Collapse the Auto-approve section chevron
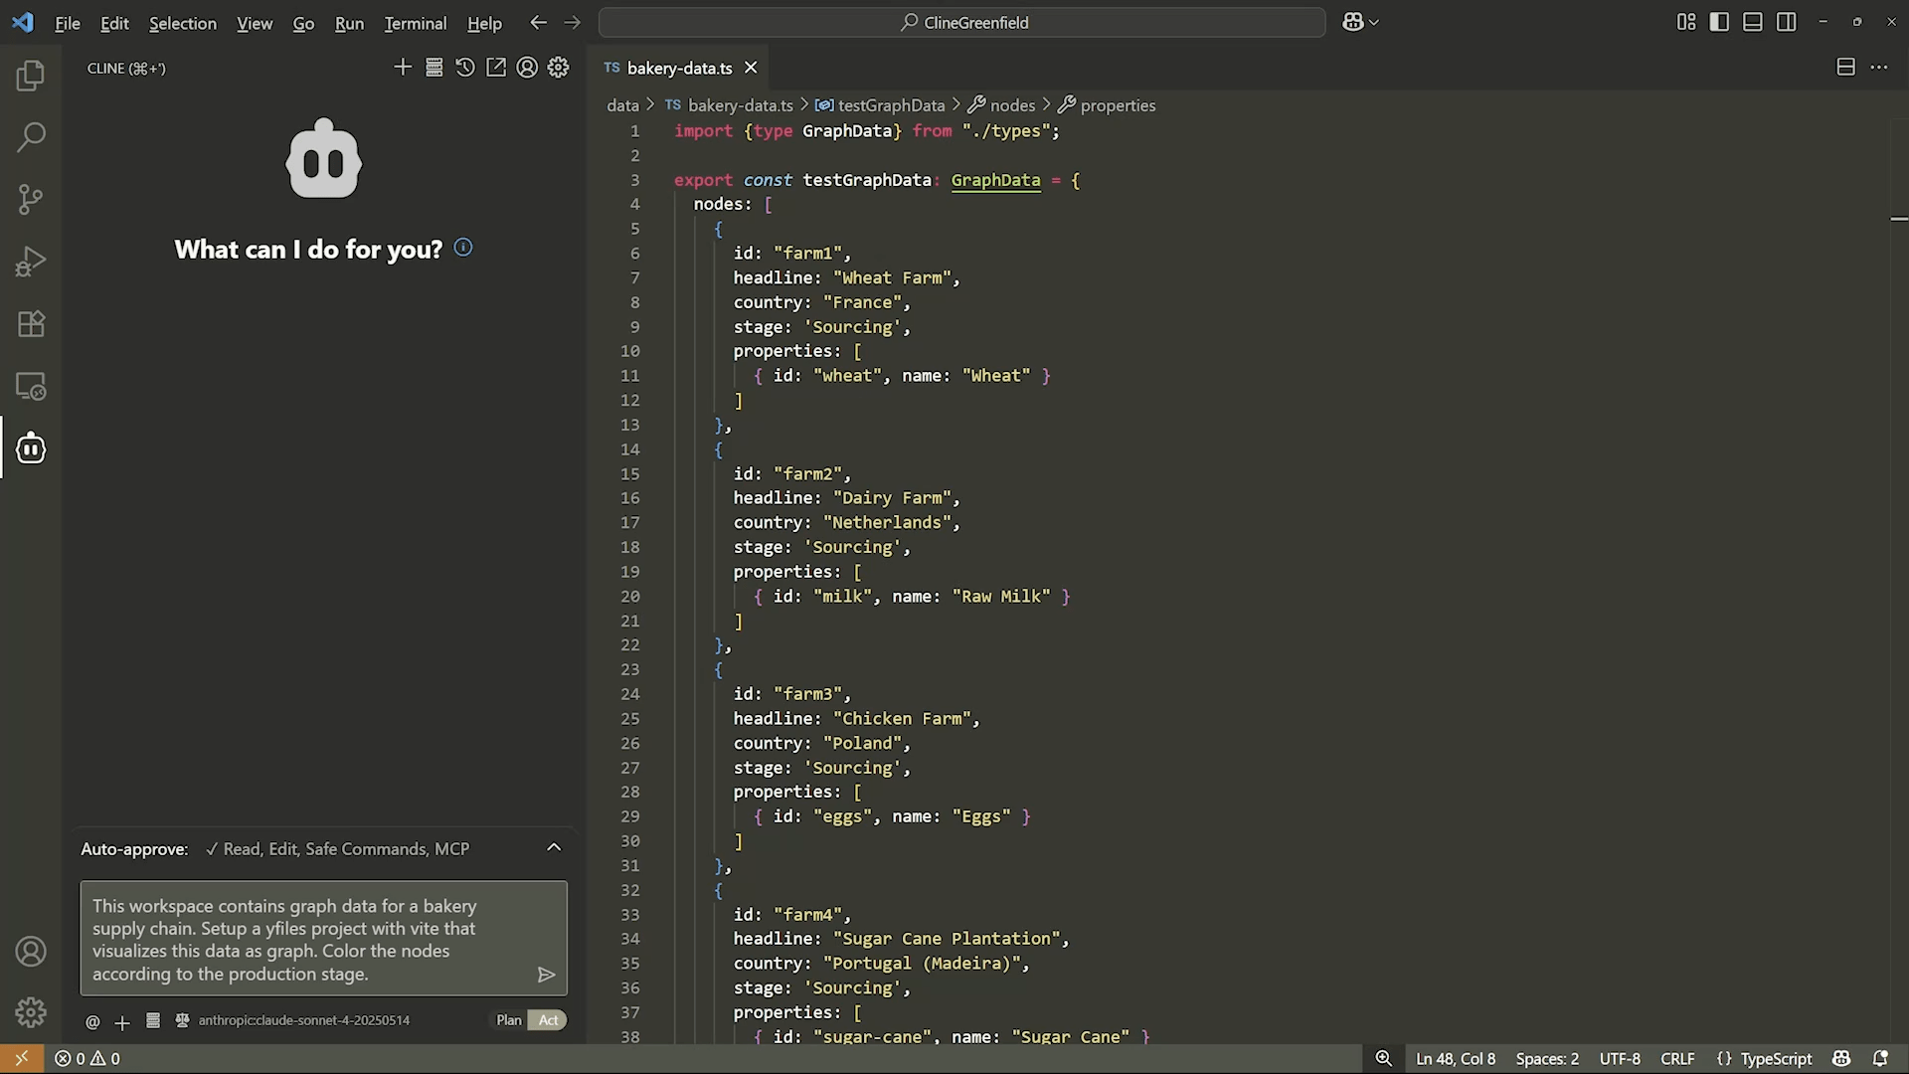This screenshot has height=1074, width=1909. point(554,847)
